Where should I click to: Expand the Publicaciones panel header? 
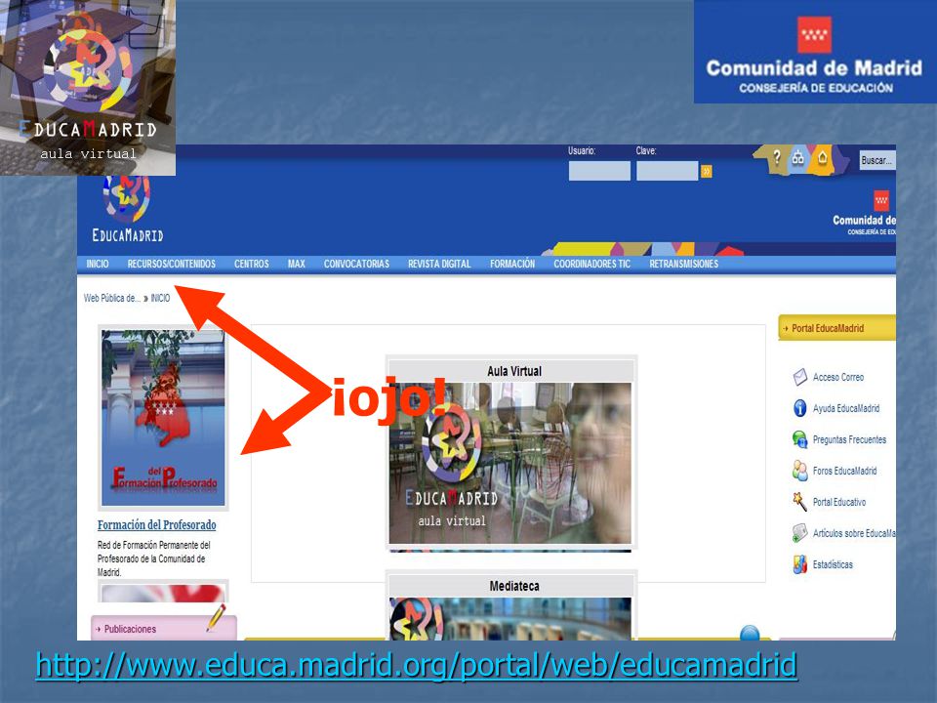[164, 628]
